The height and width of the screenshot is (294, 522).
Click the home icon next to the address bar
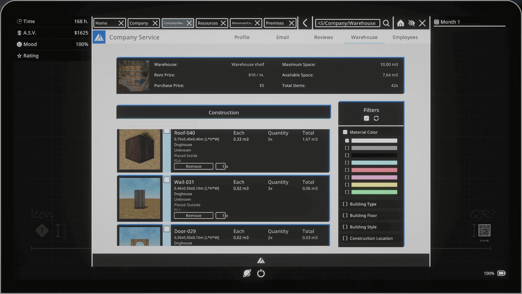(400, 23)
